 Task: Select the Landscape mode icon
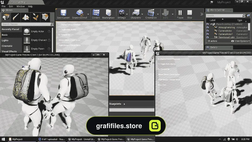point(25,17)
